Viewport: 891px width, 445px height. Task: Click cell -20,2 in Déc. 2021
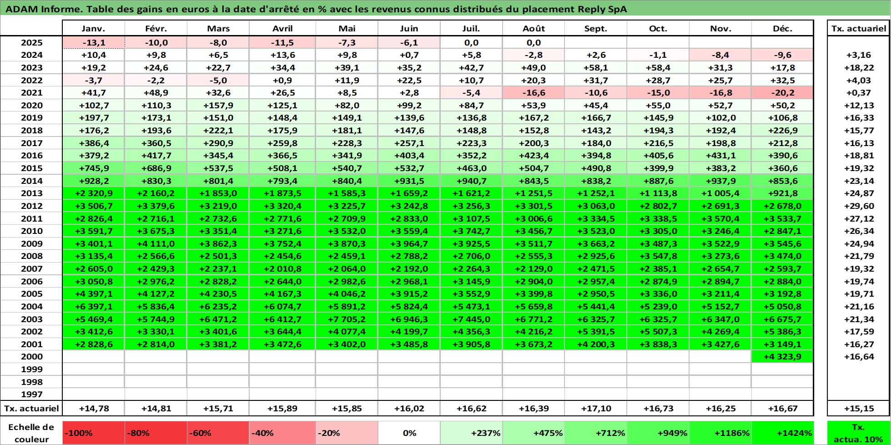(782, 93)
